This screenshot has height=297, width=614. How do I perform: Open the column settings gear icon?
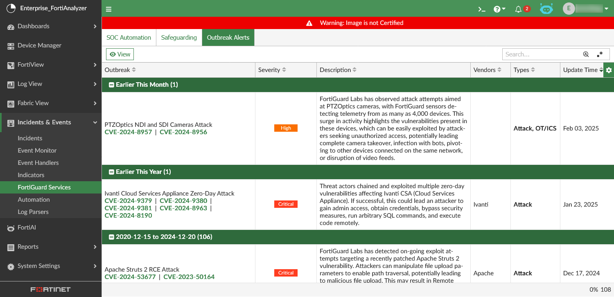(609, 70)
